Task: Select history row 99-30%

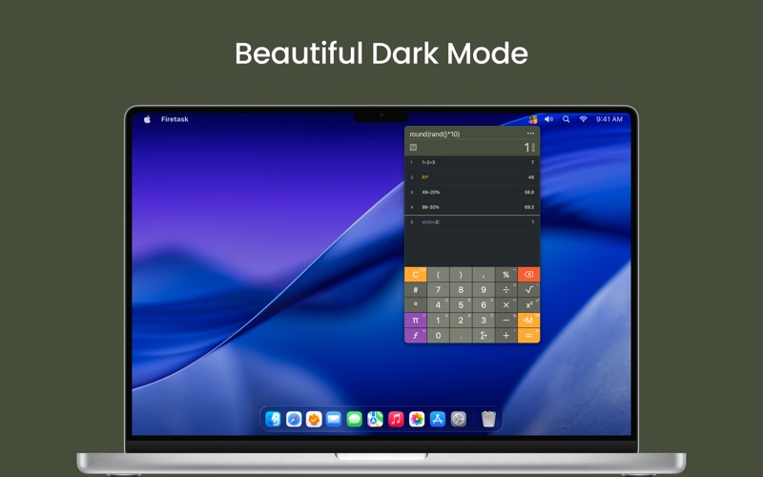Action: 472,207
